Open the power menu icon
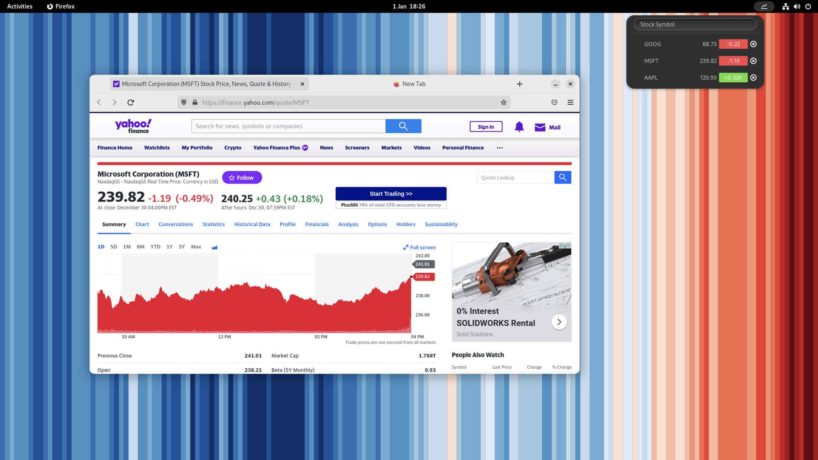818x460 pixels. pyautogui.click(x=808, y=6)
